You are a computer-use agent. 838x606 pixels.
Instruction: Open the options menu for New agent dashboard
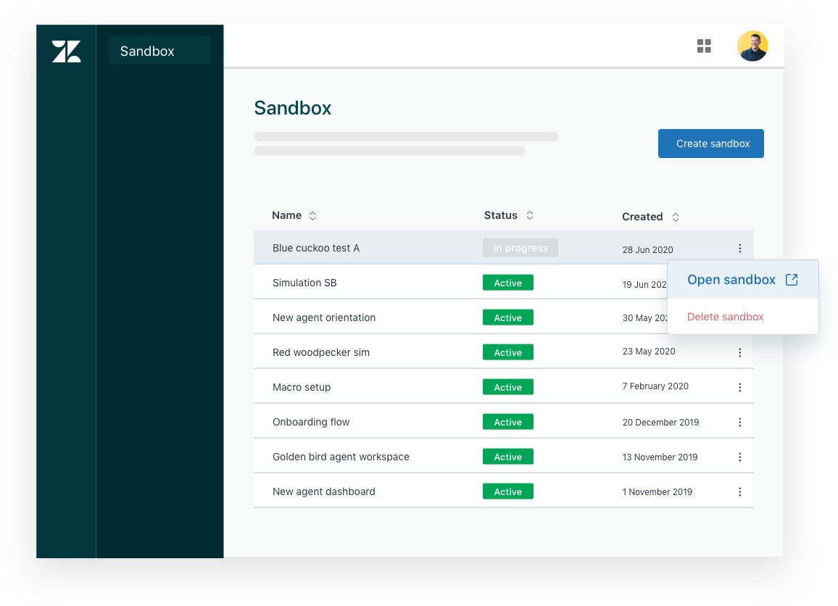[740, 491]
